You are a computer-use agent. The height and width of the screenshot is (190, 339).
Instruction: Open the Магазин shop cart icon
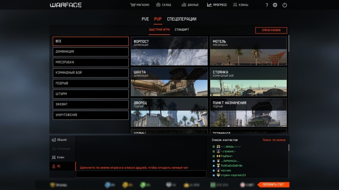coord(133,5)
